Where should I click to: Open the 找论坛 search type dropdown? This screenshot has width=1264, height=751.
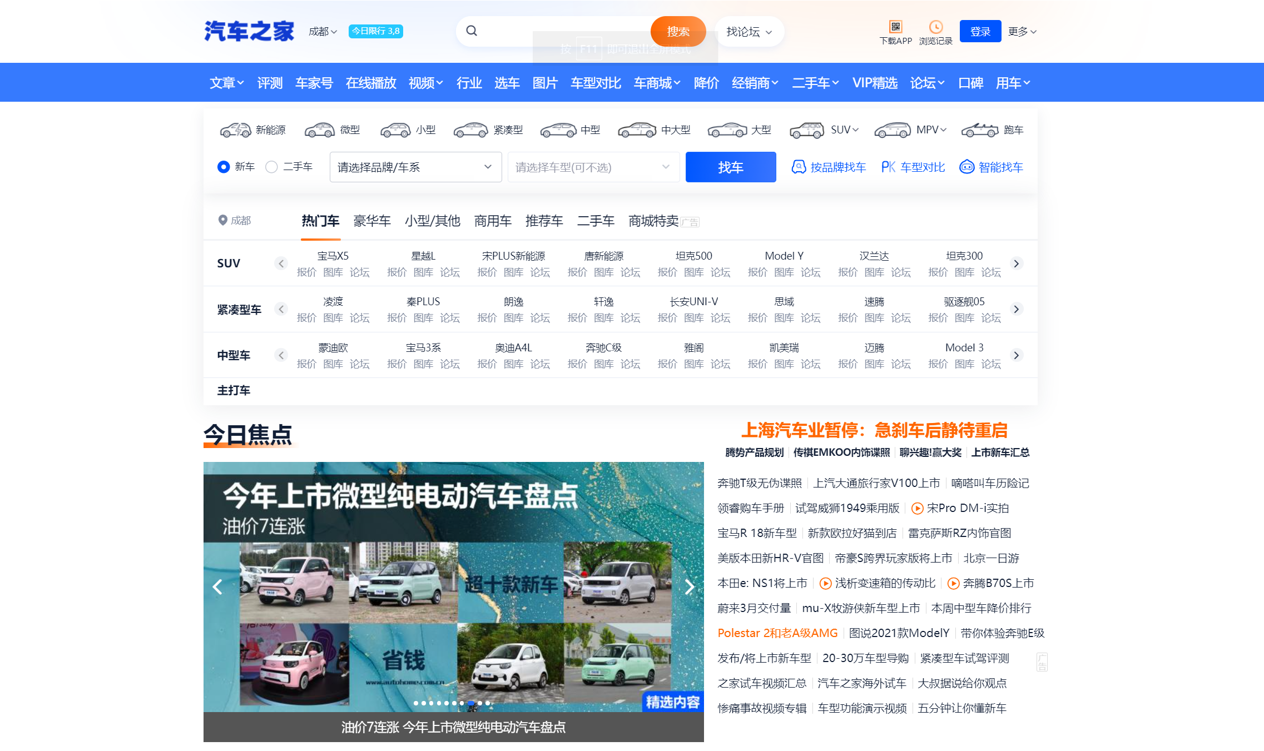point(749,32)
